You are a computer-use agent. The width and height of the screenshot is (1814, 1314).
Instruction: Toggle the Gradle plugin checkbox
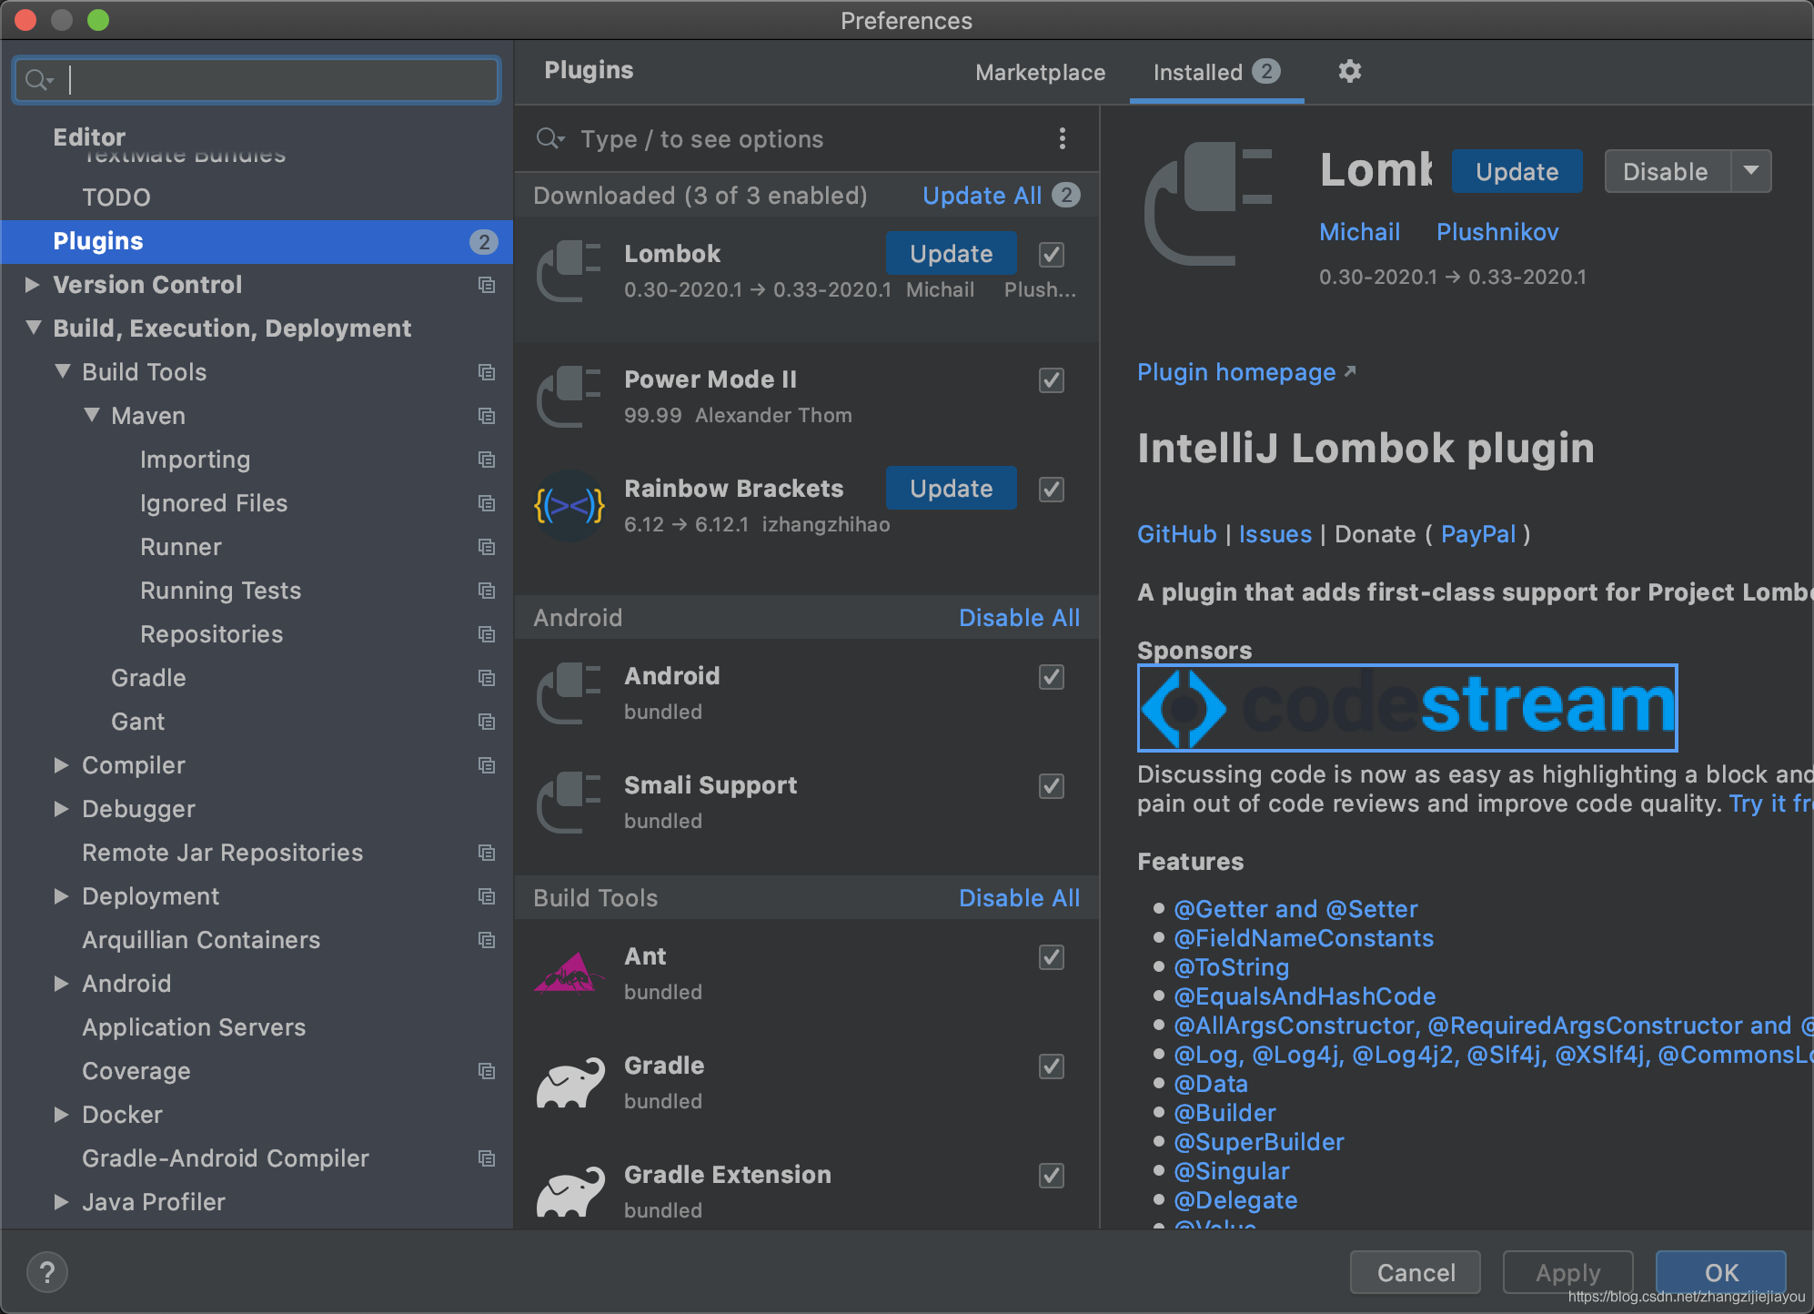click(1052, 1066)
